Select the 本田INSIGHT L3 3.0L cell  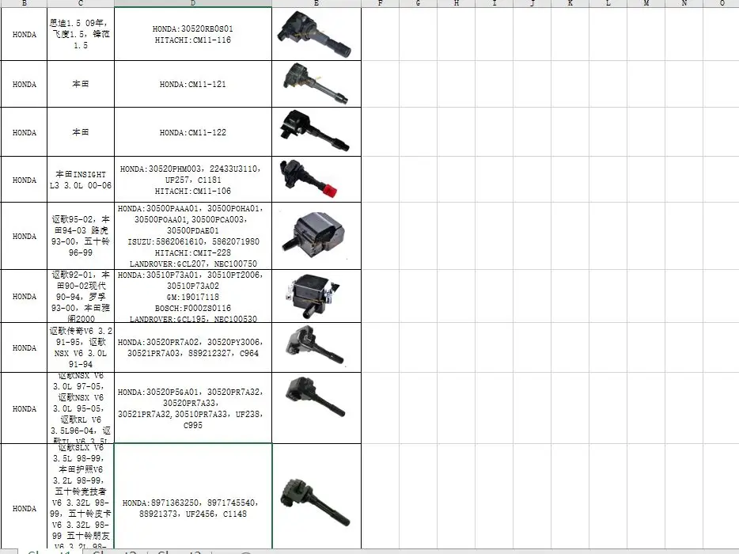(x=81, y=180)
